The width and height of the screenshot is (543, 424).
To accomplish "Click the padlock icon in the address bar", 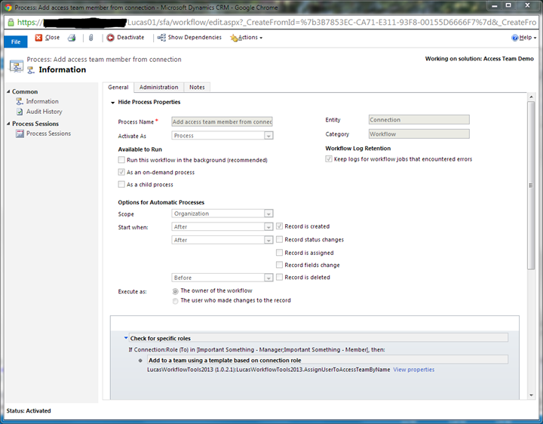I will [x=11, y=22].
